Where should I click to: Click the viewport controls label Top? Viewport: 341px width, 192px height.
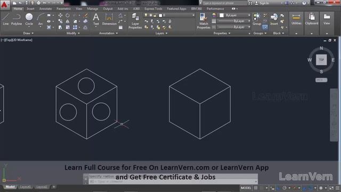(x=8, y=40)
